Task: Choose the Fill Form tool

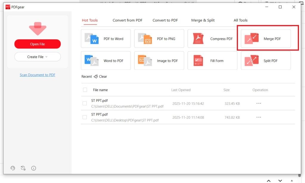Action: (212, 61)
